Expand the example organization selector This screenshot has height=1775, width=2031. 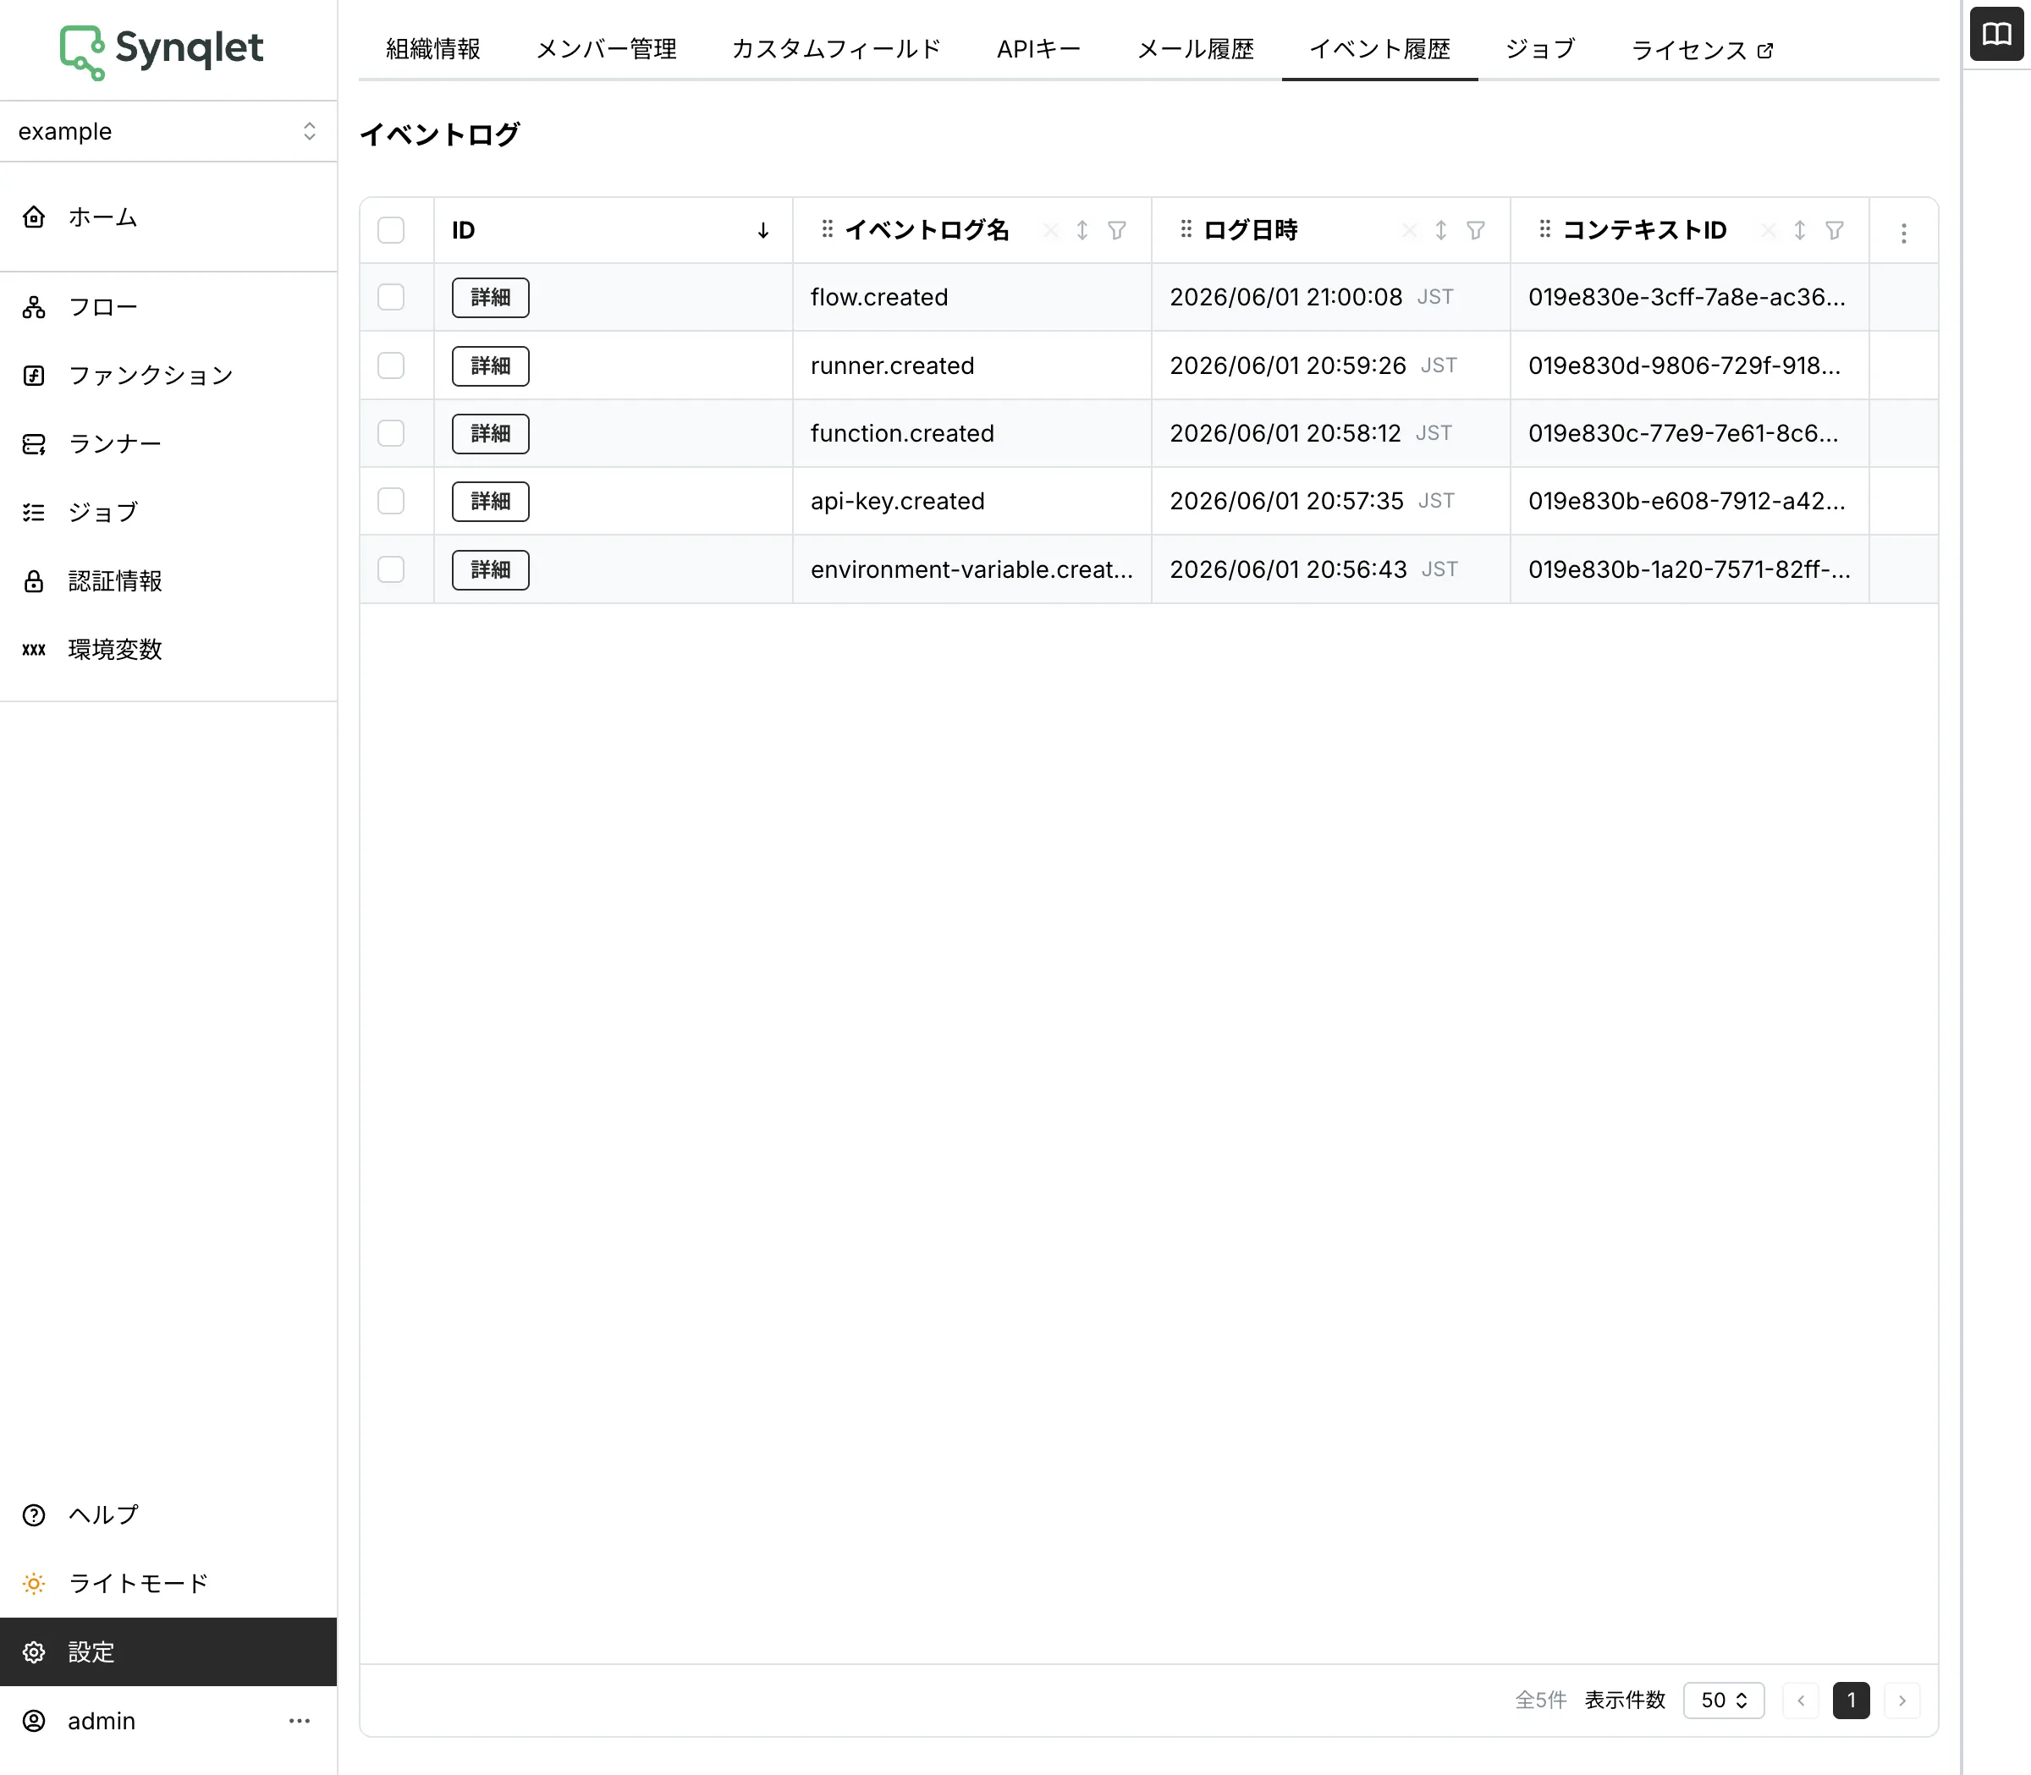click(168, 131)
